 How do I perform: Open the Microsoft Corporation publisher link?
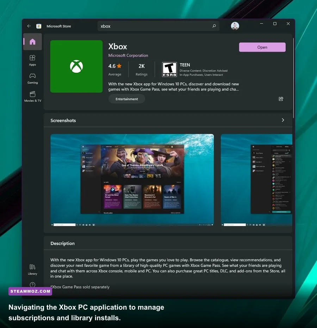point(128,55)
